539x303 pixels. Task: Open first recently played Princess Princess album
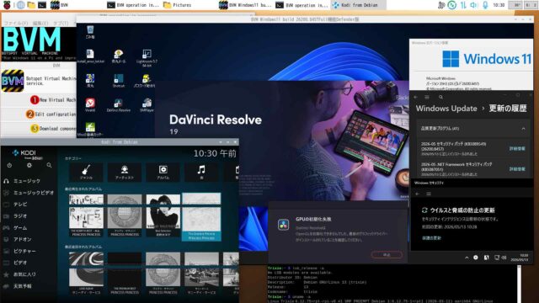(86, 215)
